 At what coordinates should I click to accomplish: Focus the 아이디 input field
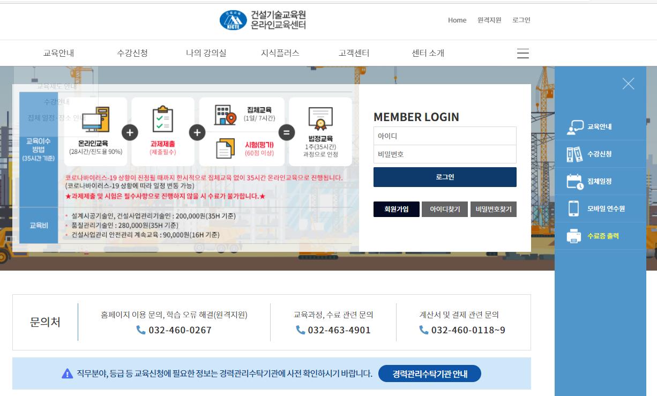click(x=445, y=136)
